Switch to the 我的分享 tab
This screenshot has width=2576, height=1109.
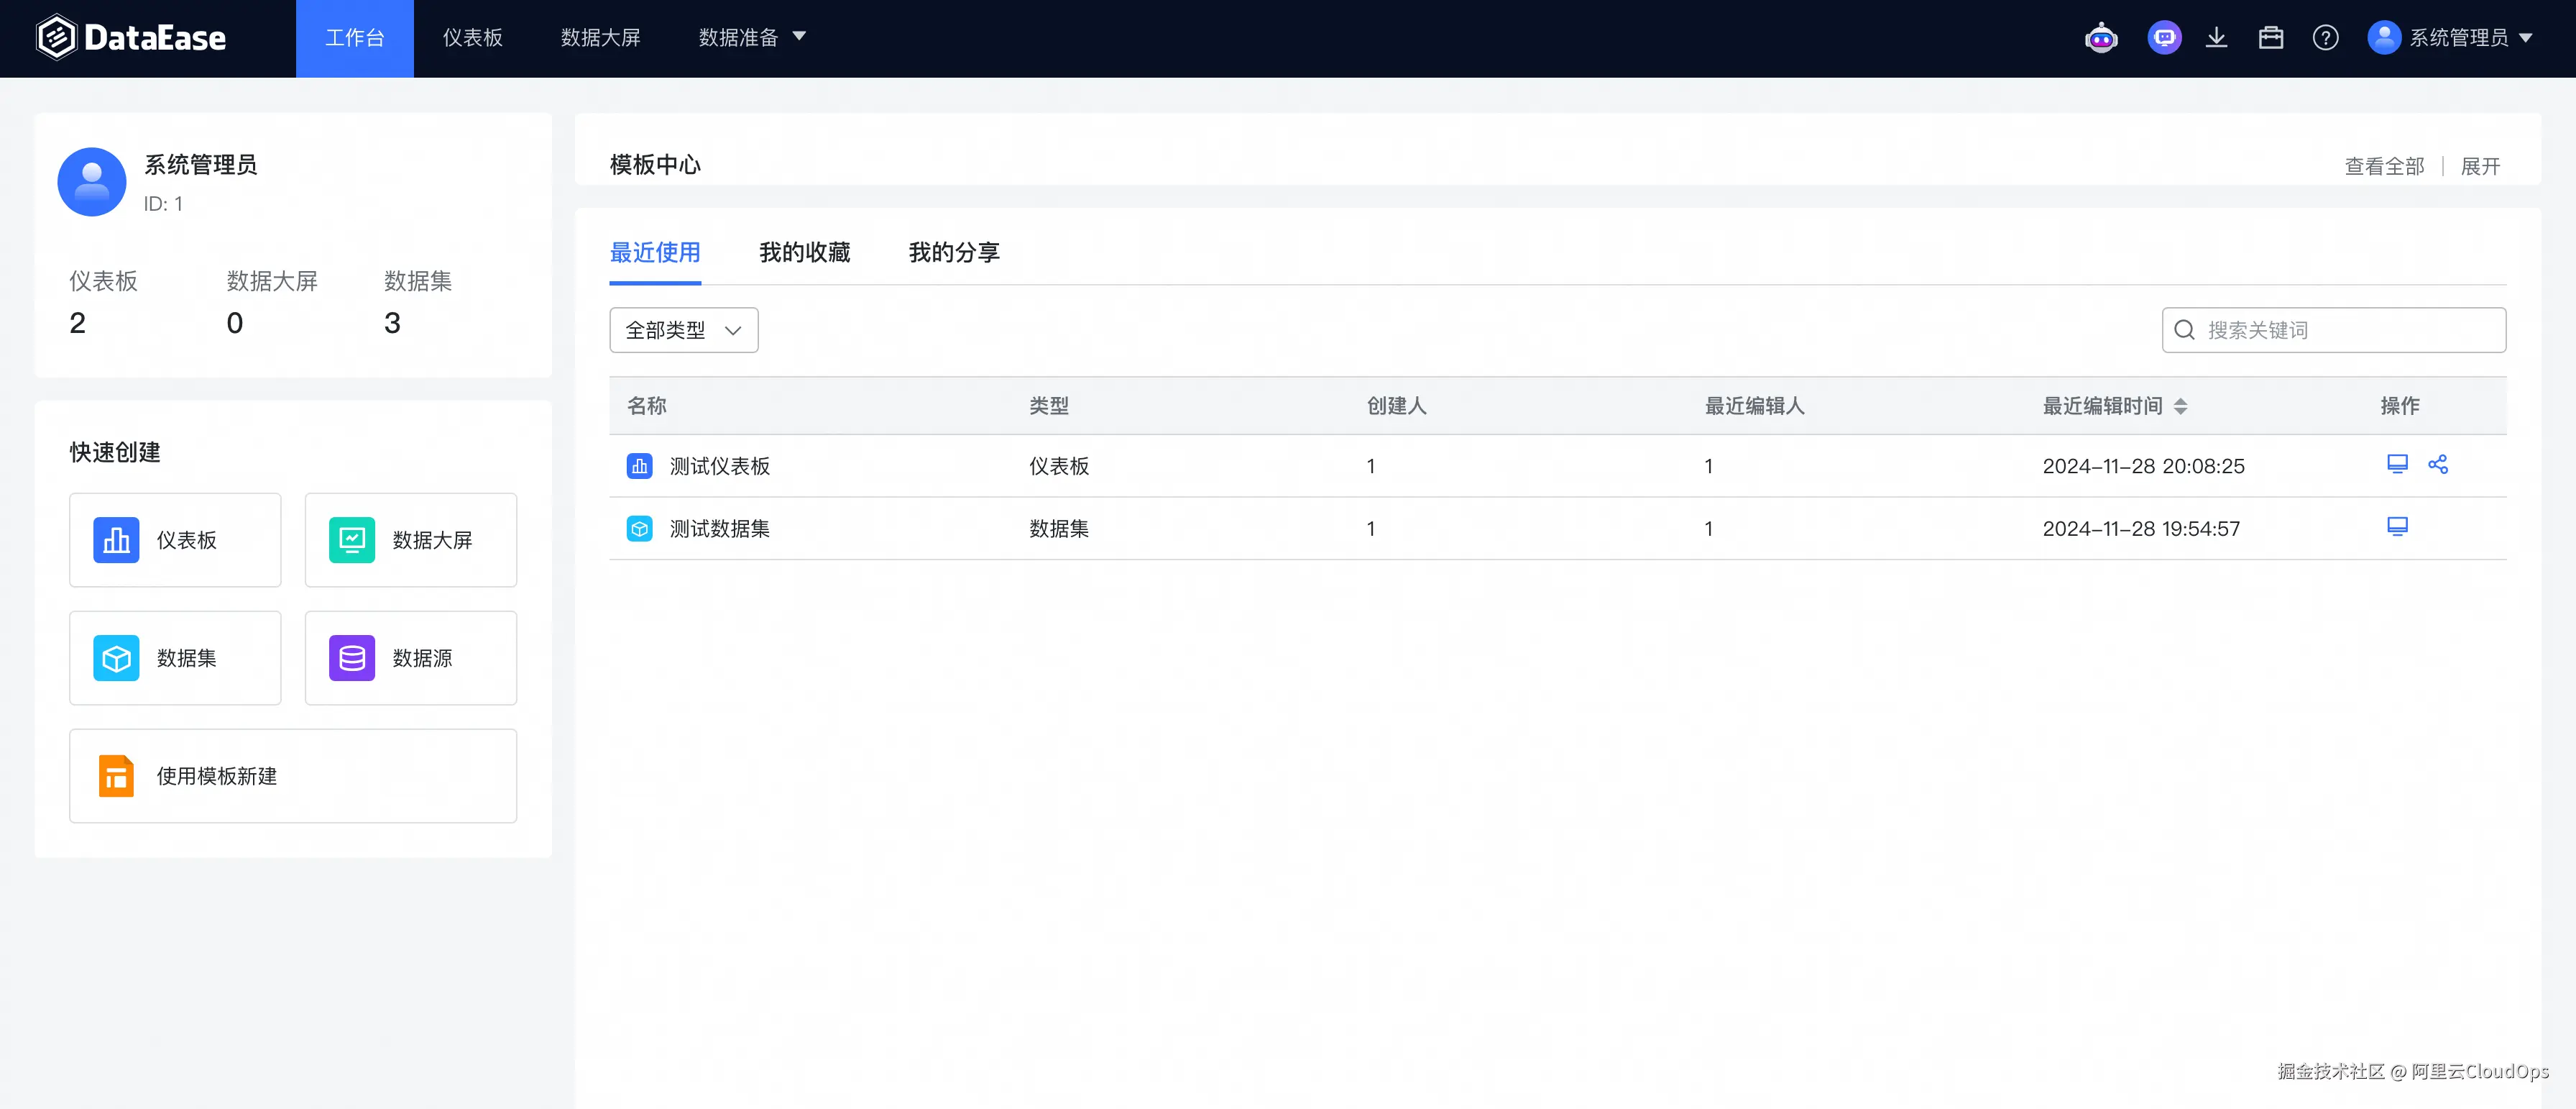[953, 252]
